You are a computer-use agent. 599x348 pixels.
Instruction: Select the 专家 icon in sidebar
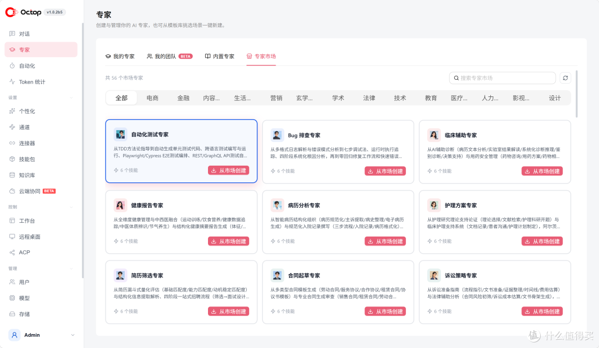coord(12,50)
